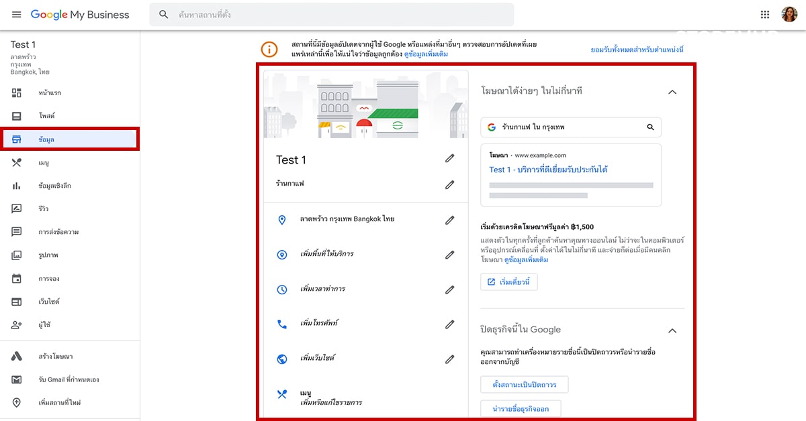
Task: Click the ร้านกาแฟ ใน กรุงเทพ sample search box
Action: coord(571,127)
